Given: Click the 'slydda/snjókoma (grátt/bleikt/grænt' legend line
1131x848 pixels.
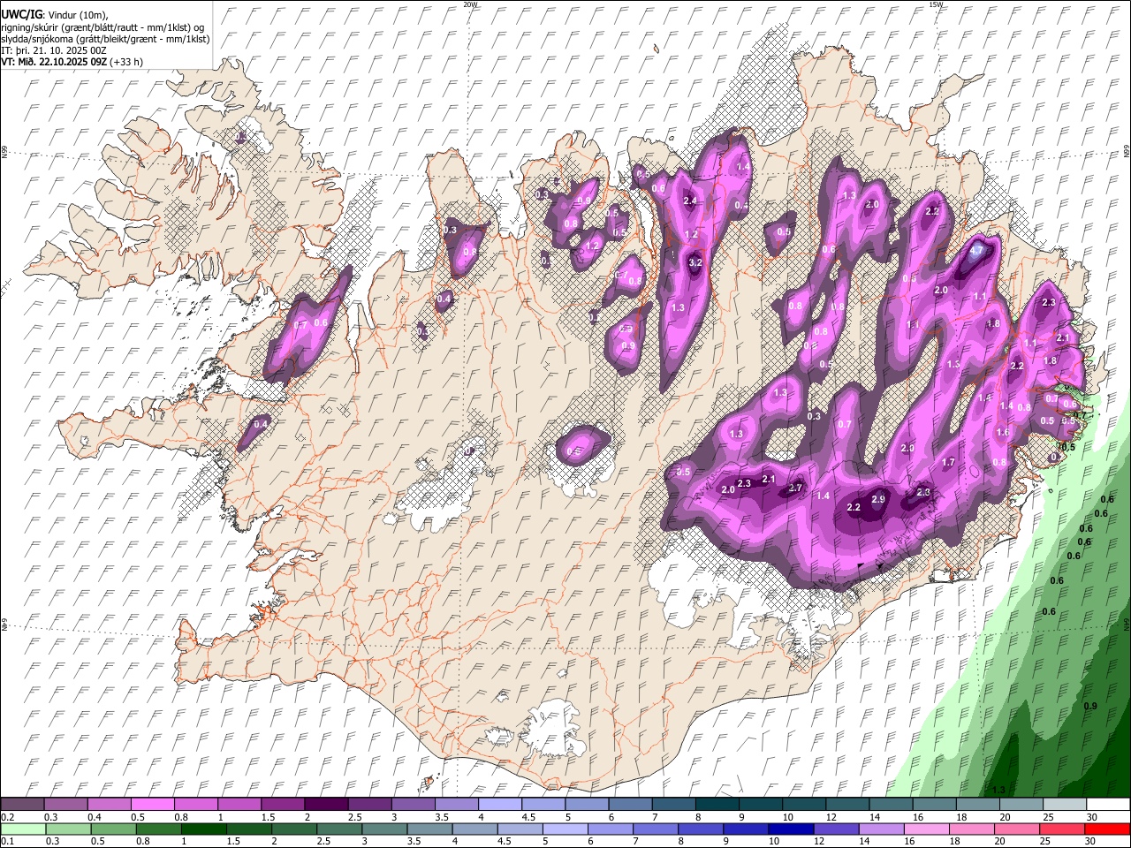Looking at the screenshot, I should (106, 39).
